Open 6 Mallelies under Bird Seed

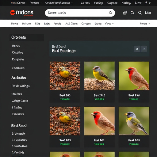pyautogui.click(x=19, y=146)
